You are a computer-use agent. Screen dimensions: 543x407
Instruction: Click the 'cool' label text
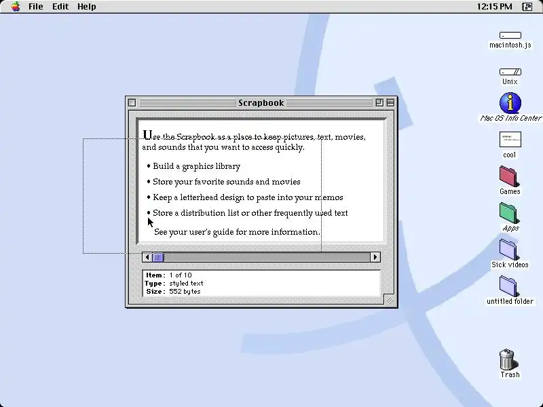[x=510, y=155]
